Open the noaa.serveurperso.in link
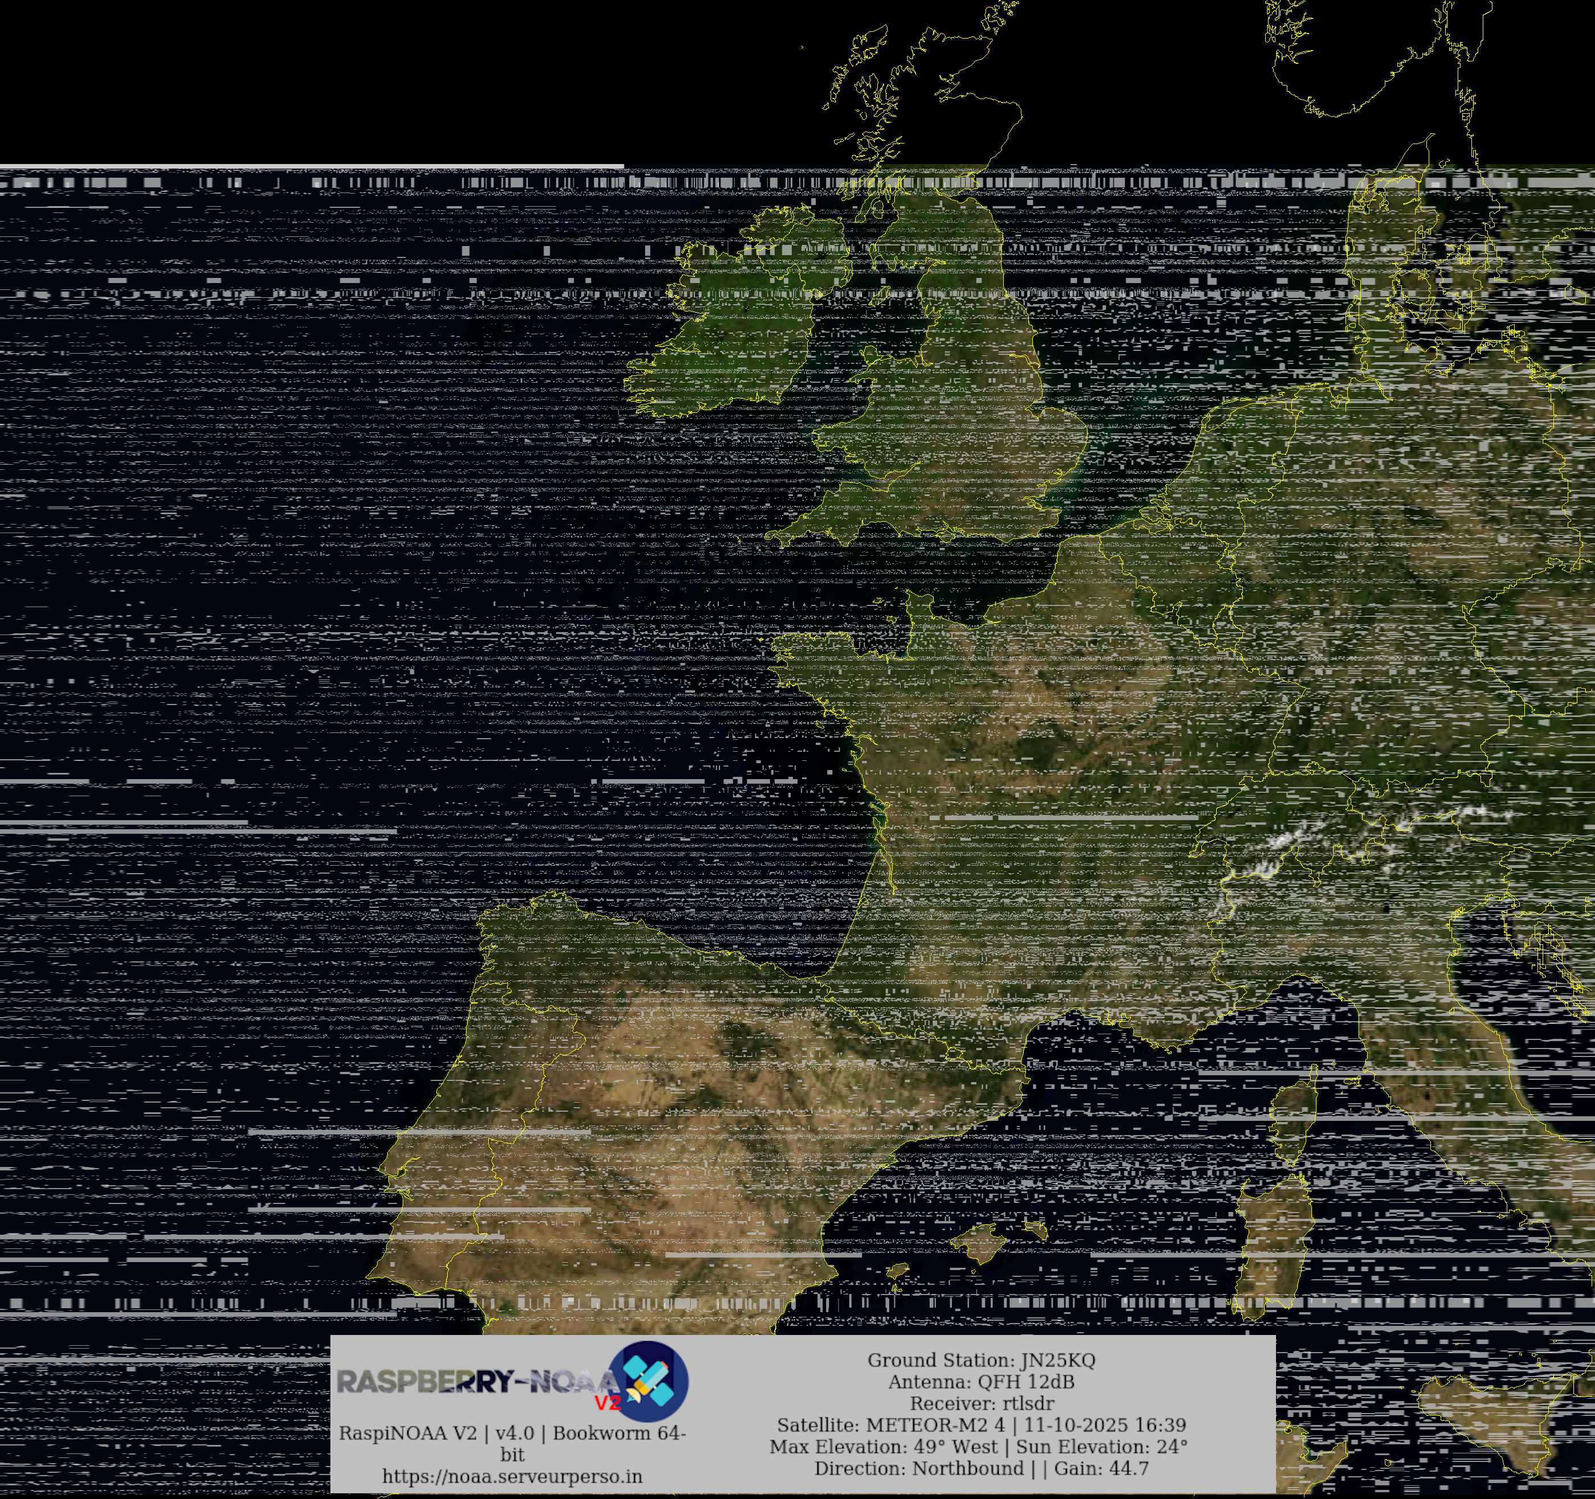 point(512,1476)
